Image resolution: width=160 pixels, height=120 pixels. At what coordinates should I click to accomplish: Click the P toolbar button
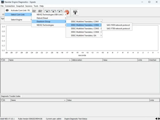pos(53,11)
